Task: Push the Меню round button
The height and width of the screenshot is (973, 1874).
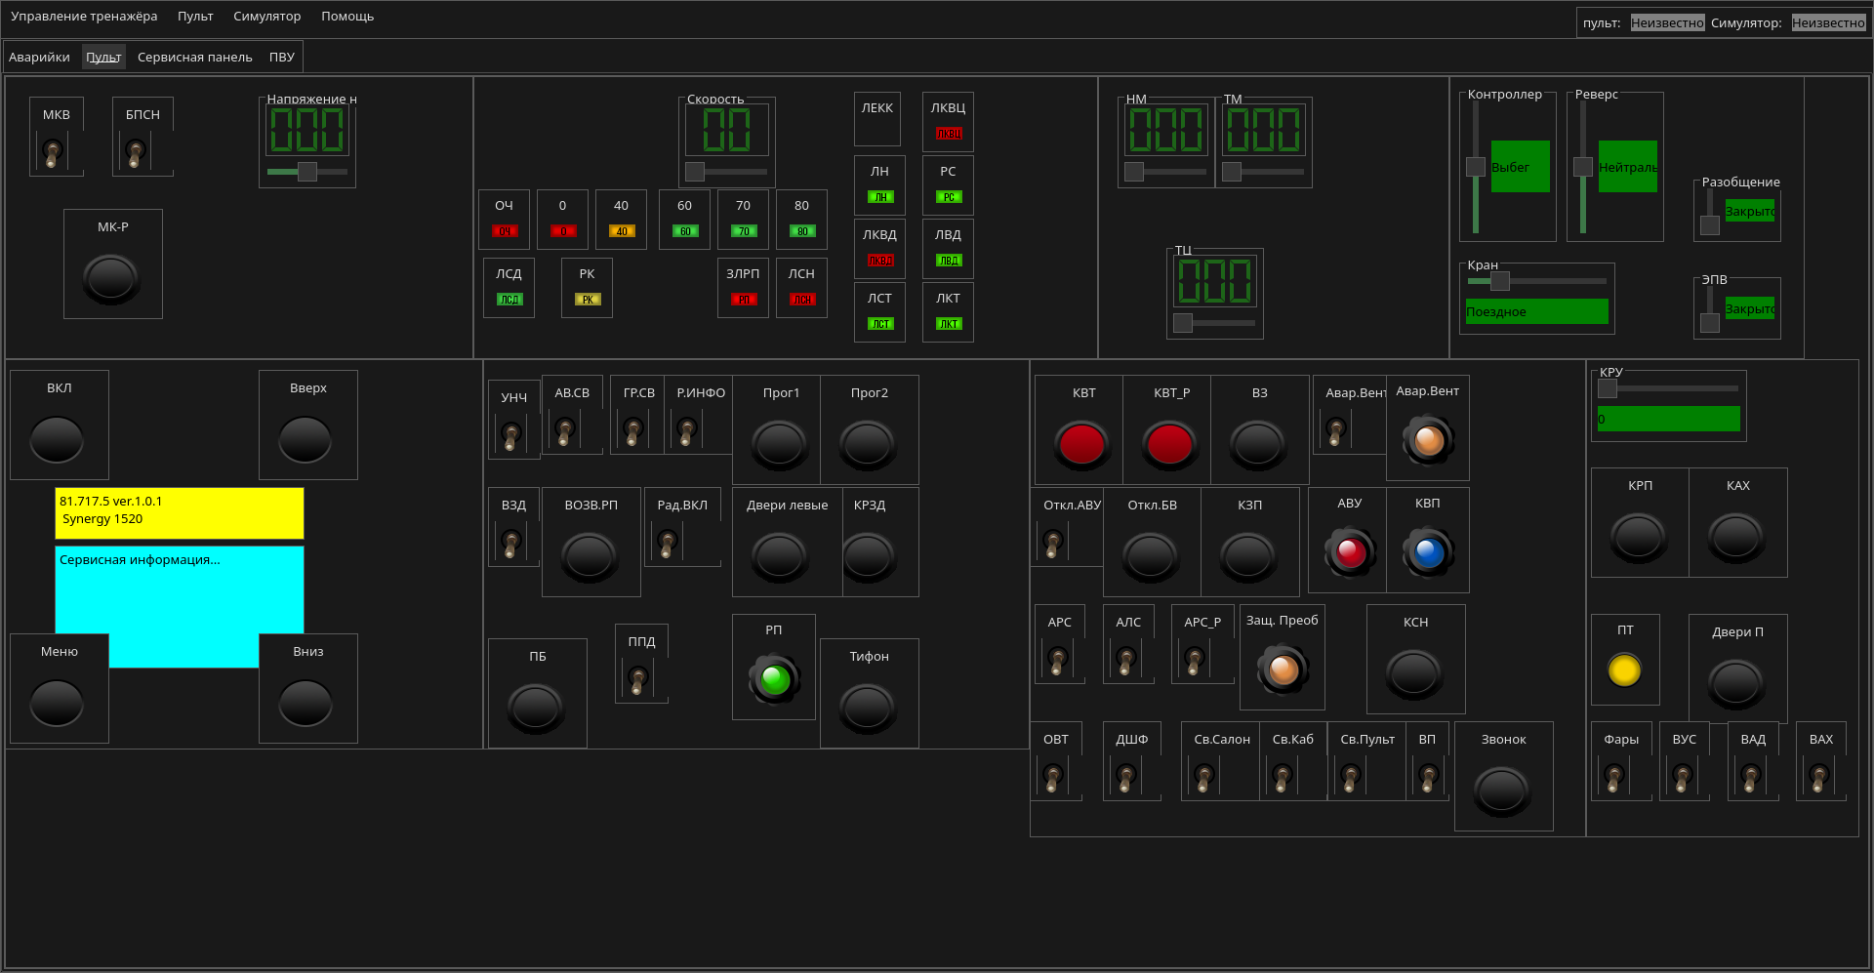Action: click(57, 704)
